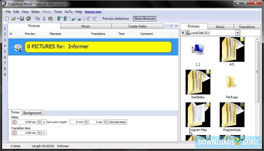
Task: Switch to the Music tab in the project panel
Action: pyautogui.click(x=86, y=26)
